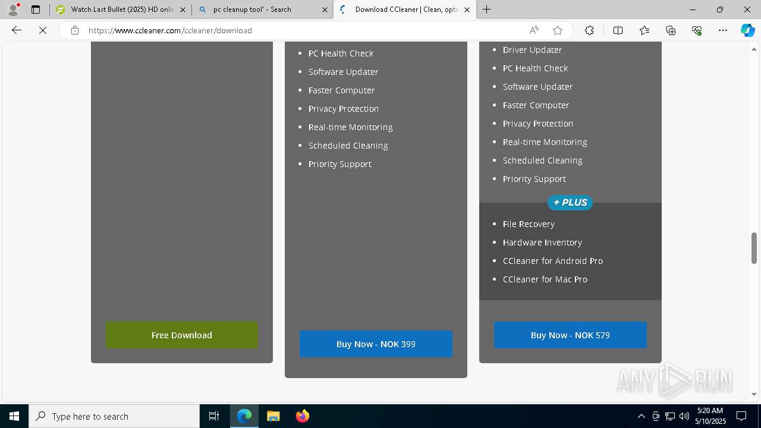Open the Windows Start menu
Screen dimensions: 761x428
(x=14, y=416)
